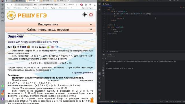Click the browser shield extension icon
The image size is (185, 104).
(x=86, y=5)
